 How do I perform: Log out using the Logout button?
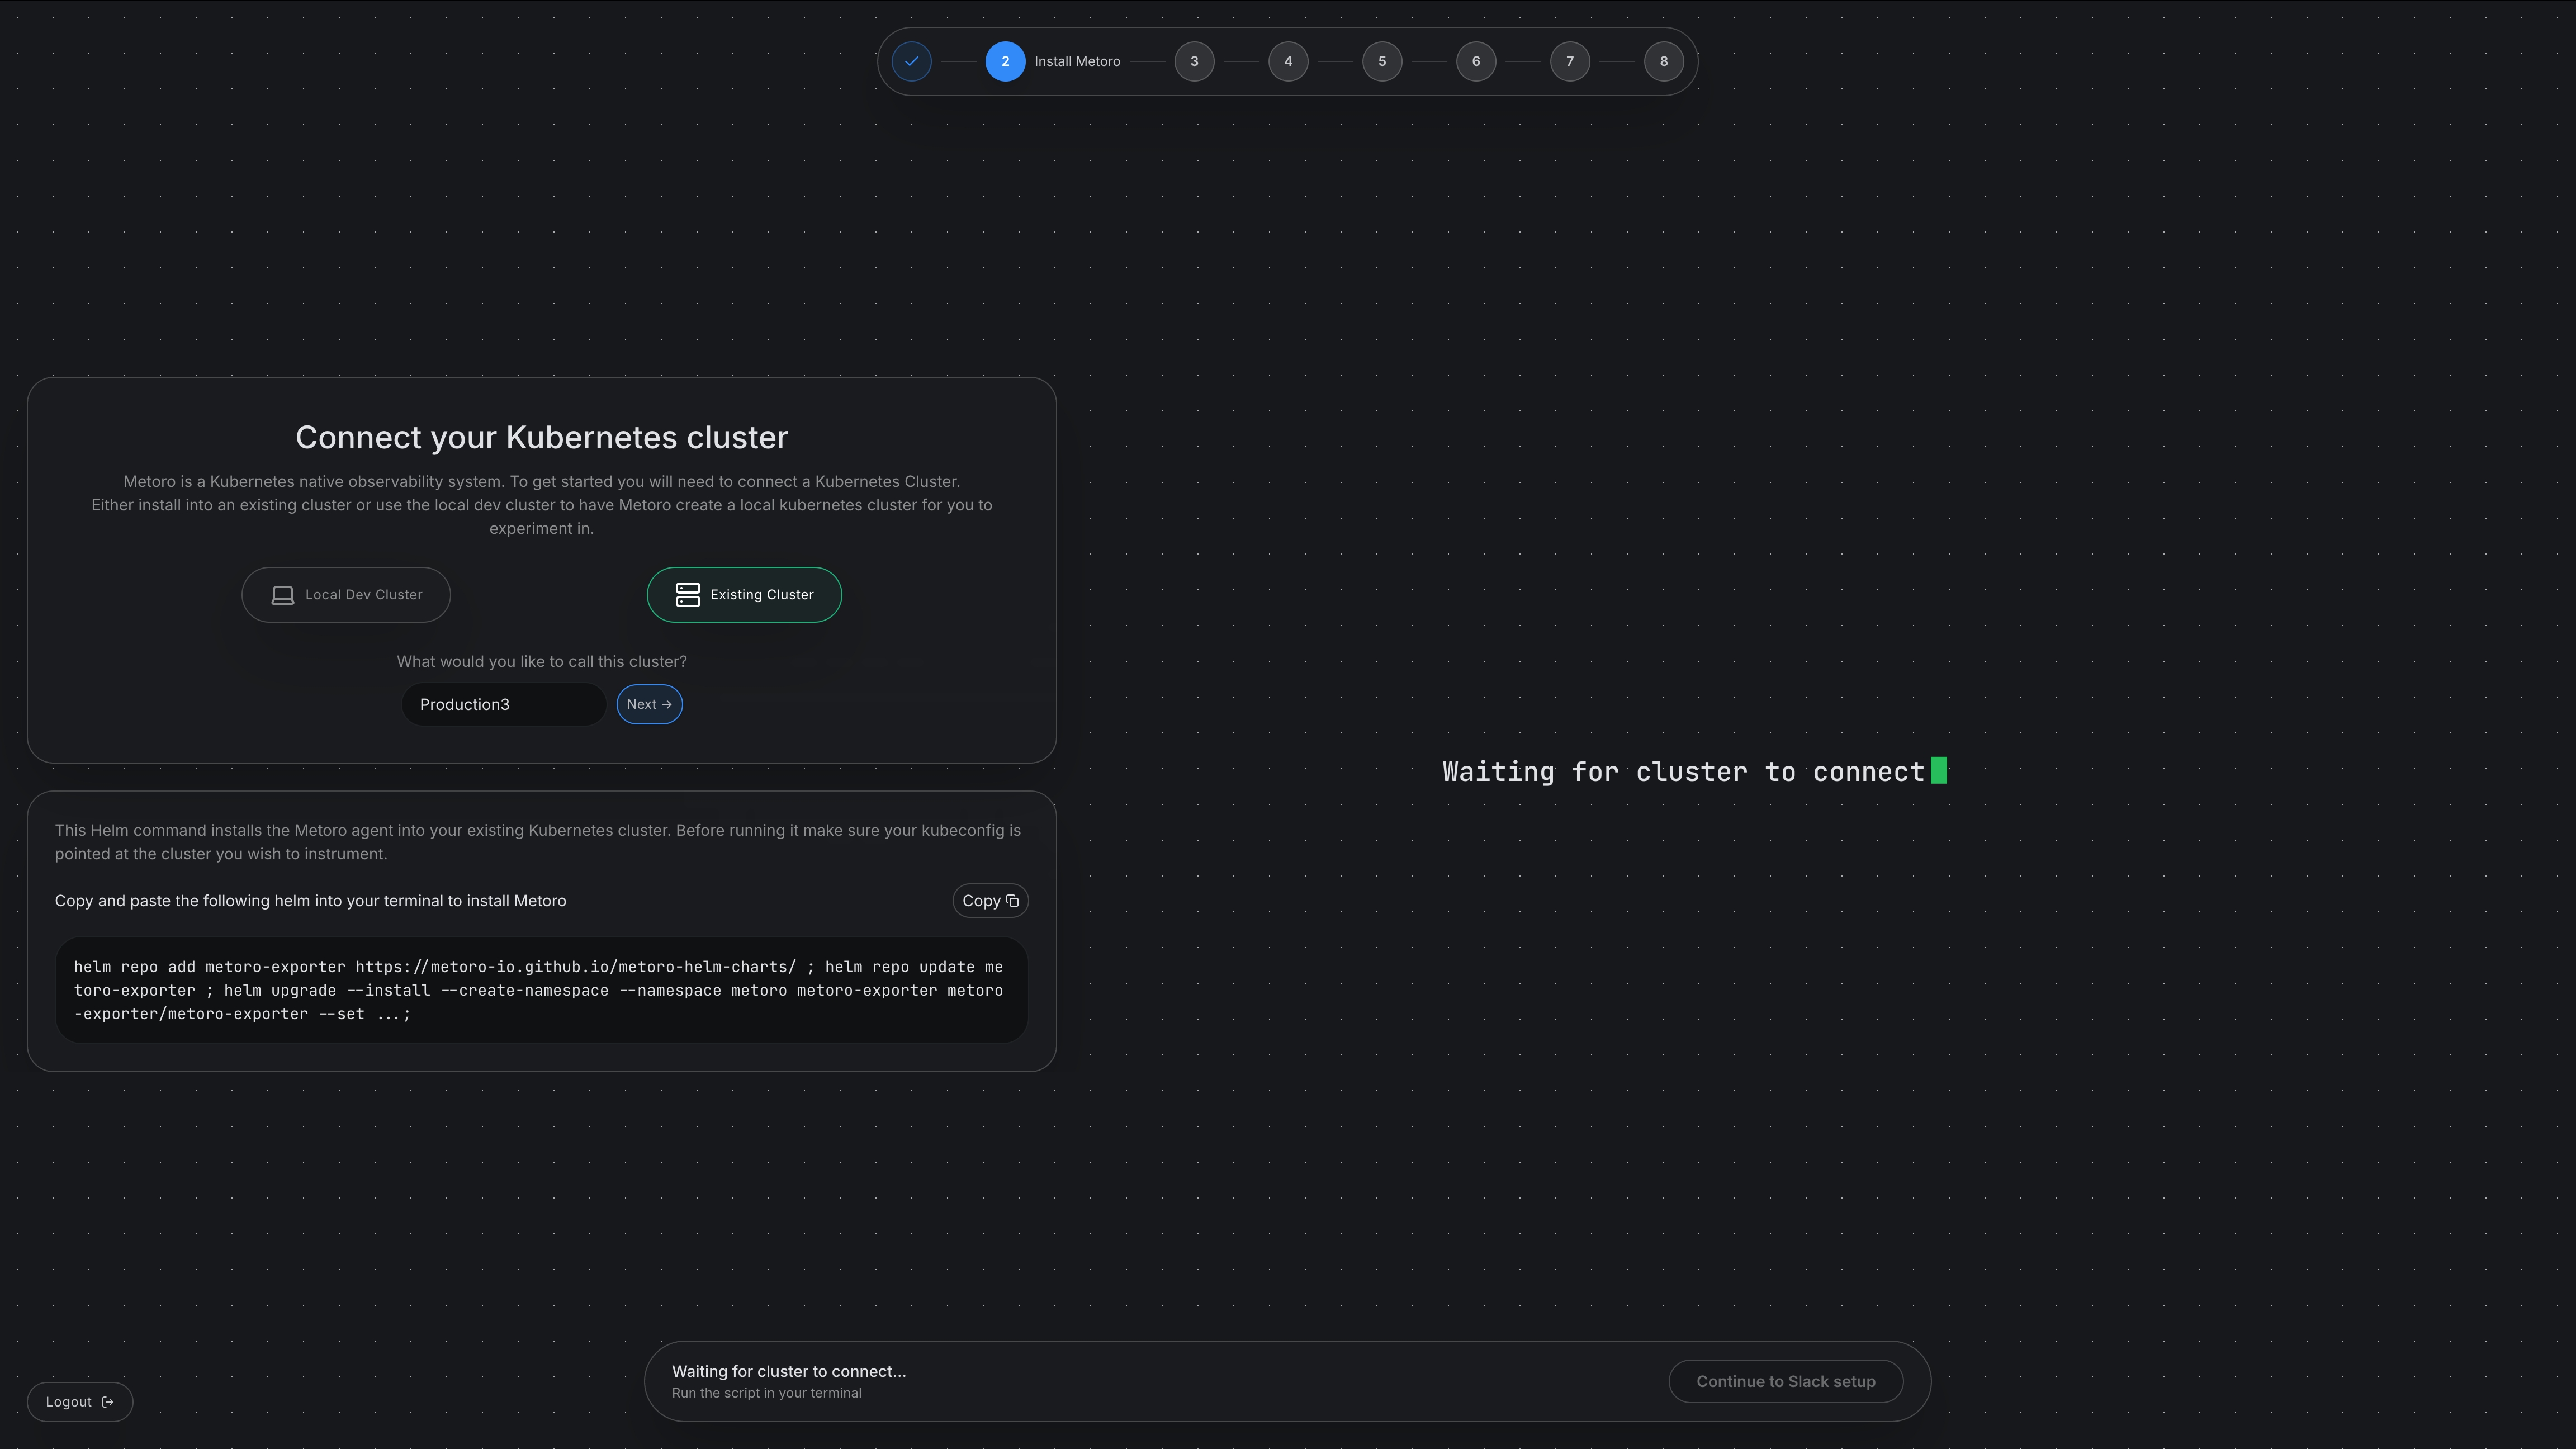(x=80, y=1402)
